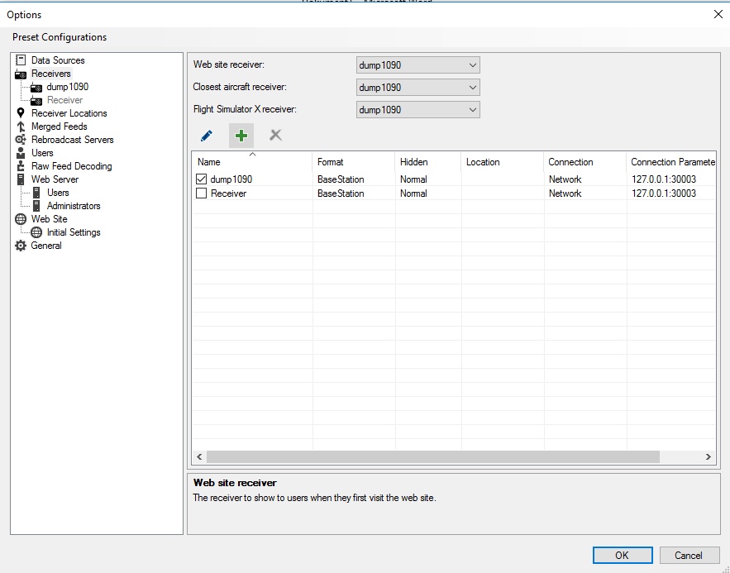Click the Users person icon
The image size is (730, 573).
[x=21, y=153]
